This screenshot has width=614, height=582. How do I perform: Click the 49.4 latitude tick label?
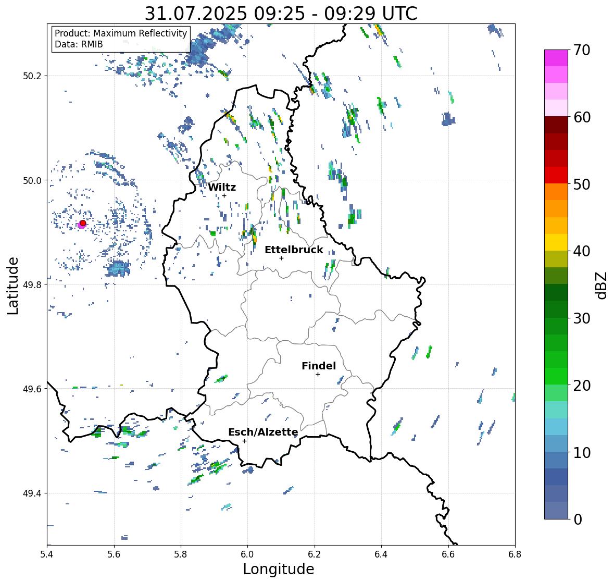pos(32,493)
